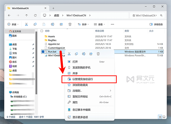Click Rename icon in context menu
Screen dimensions: 171x124
pyautogui.click(x=84, y=54)
